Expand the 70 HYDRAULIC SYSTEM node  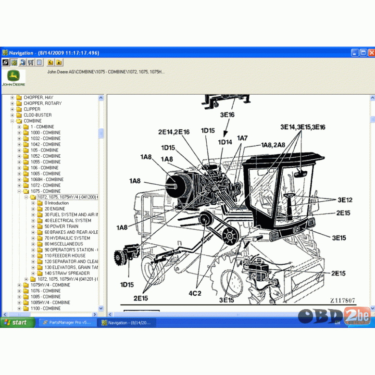[x=33, y=238]
